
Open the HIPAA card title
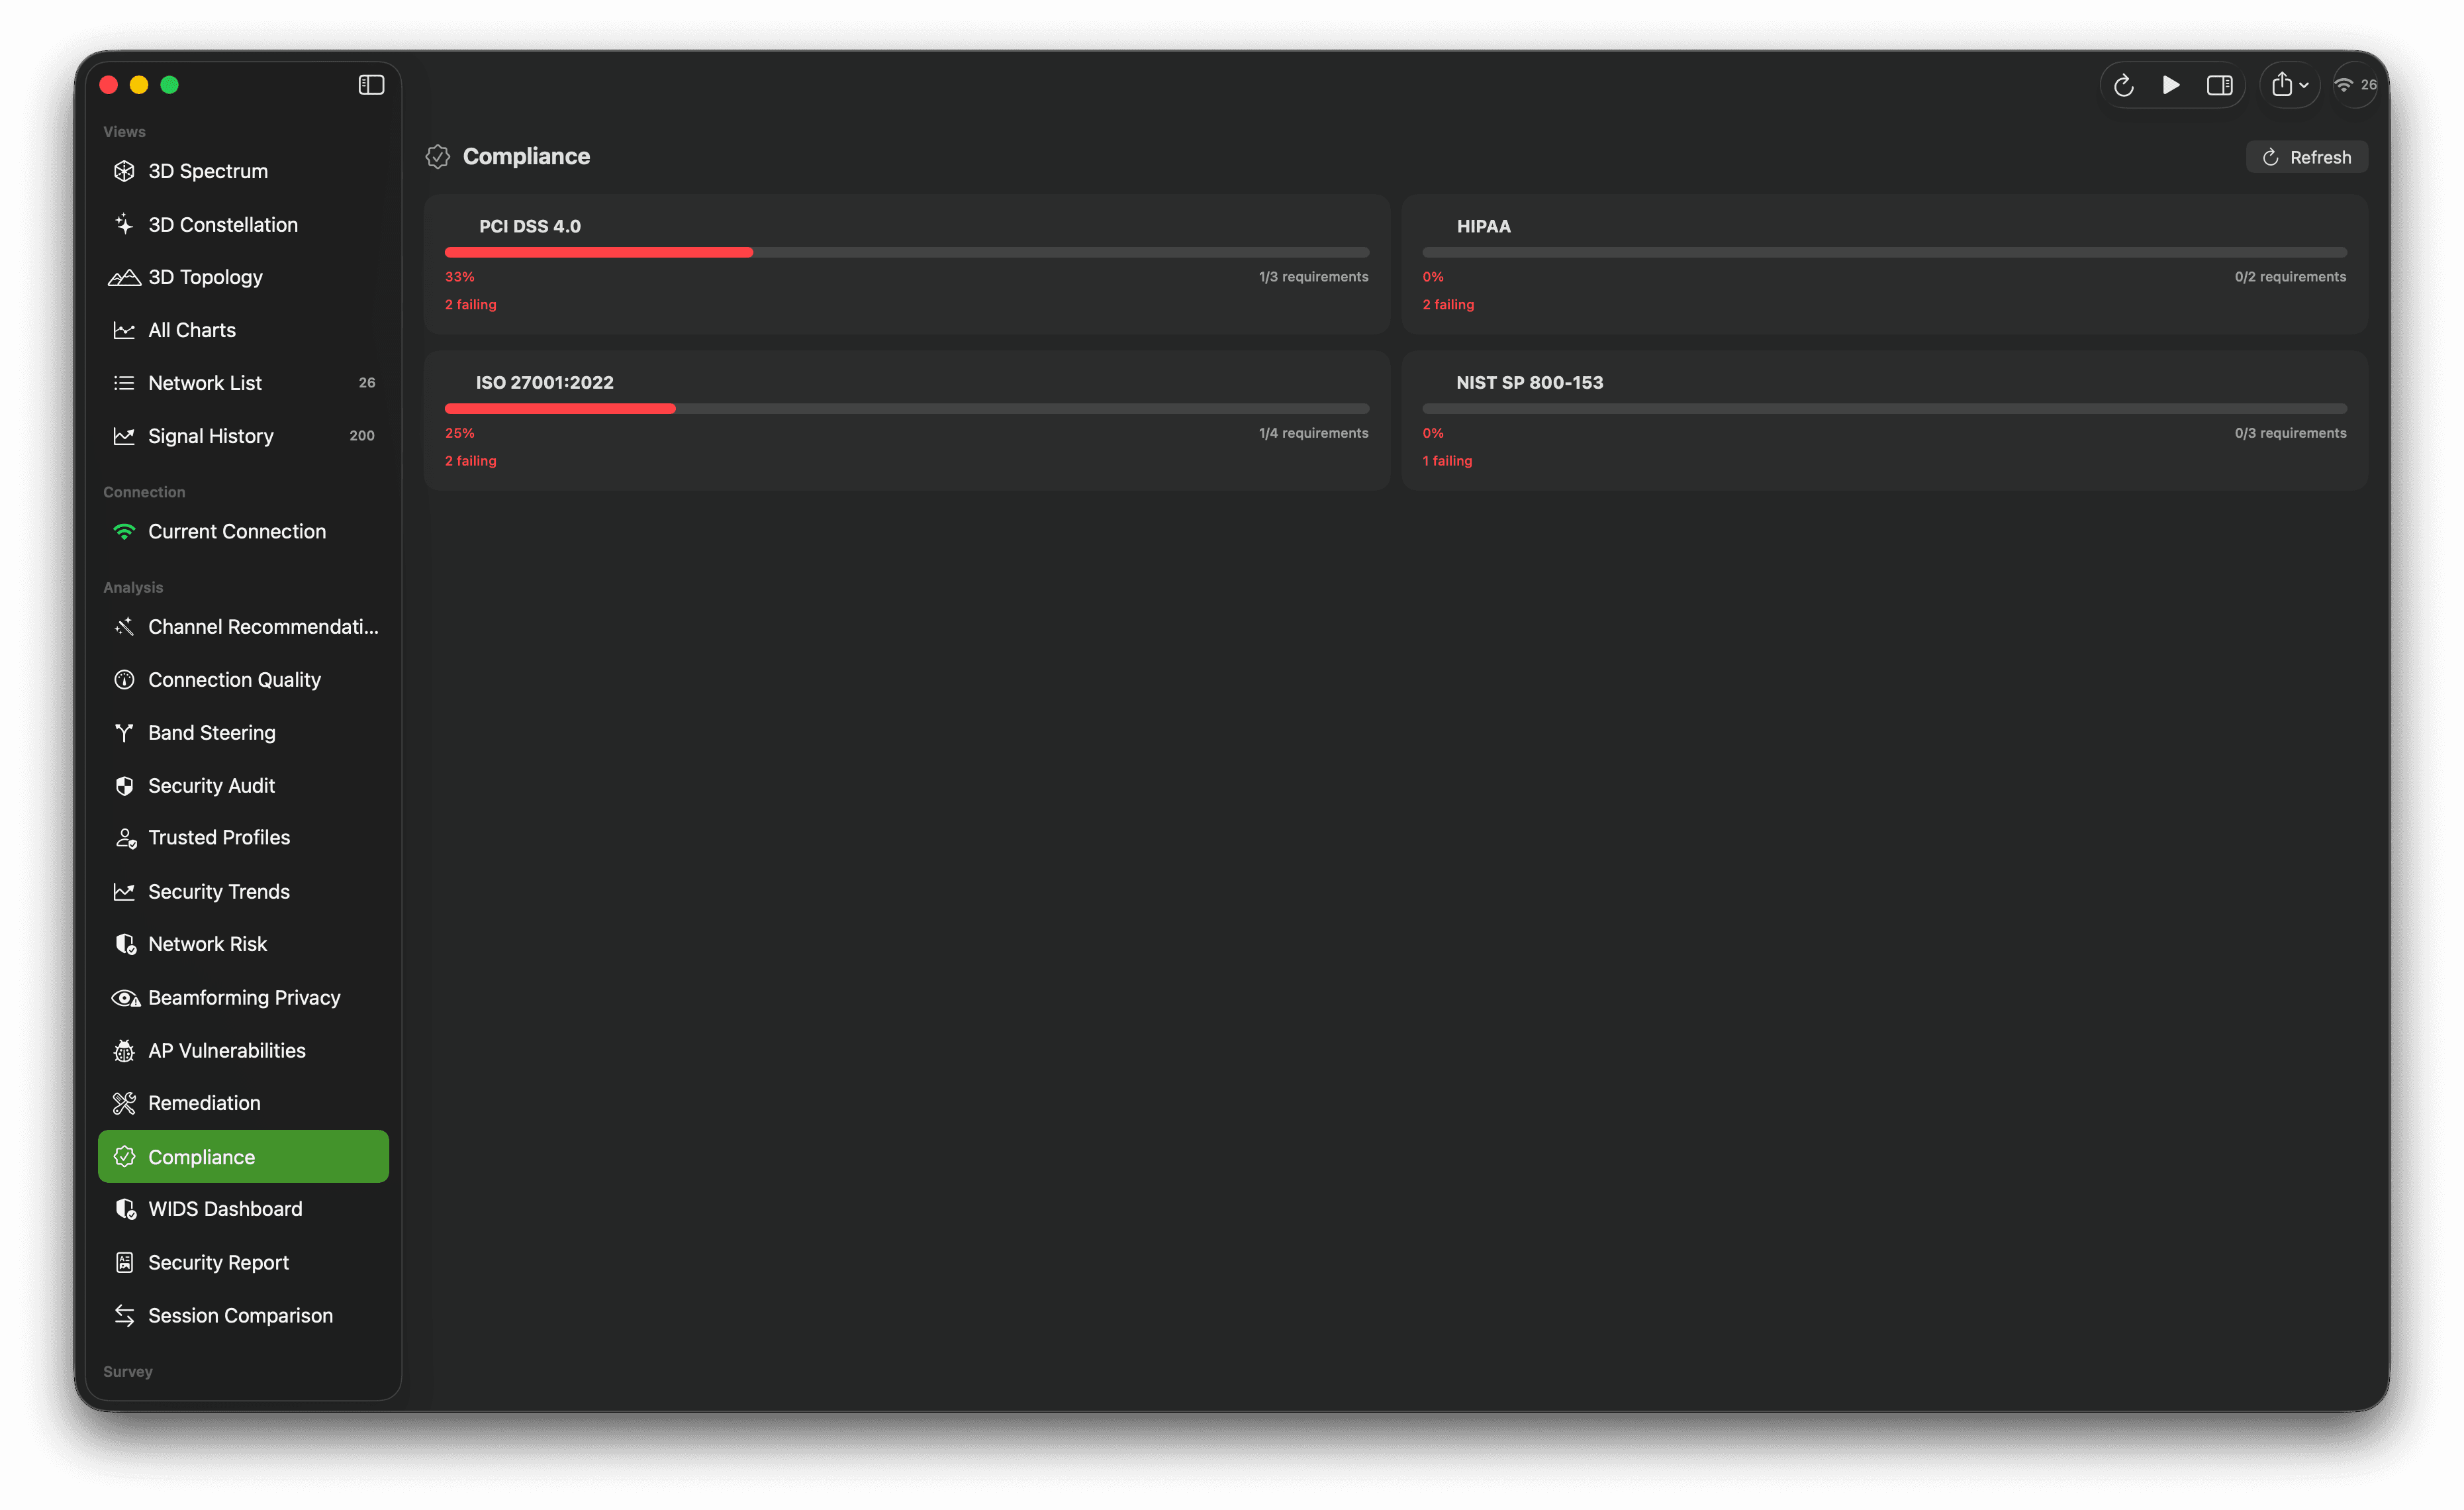coord(1483,226)
